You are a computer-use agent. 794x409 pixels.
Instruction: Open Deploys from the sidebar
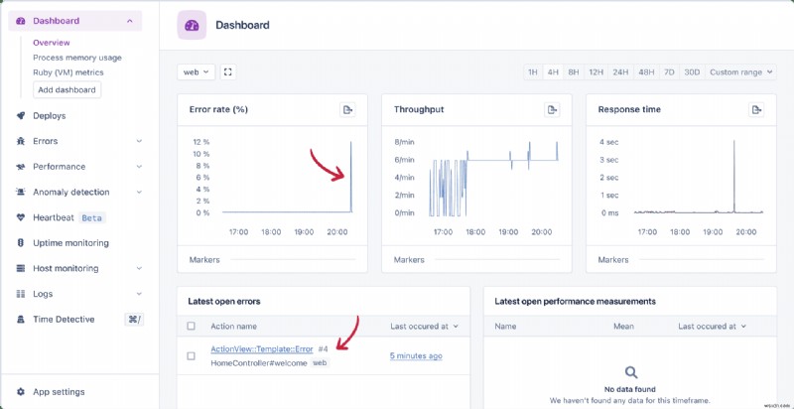click(x=50, y=116)
